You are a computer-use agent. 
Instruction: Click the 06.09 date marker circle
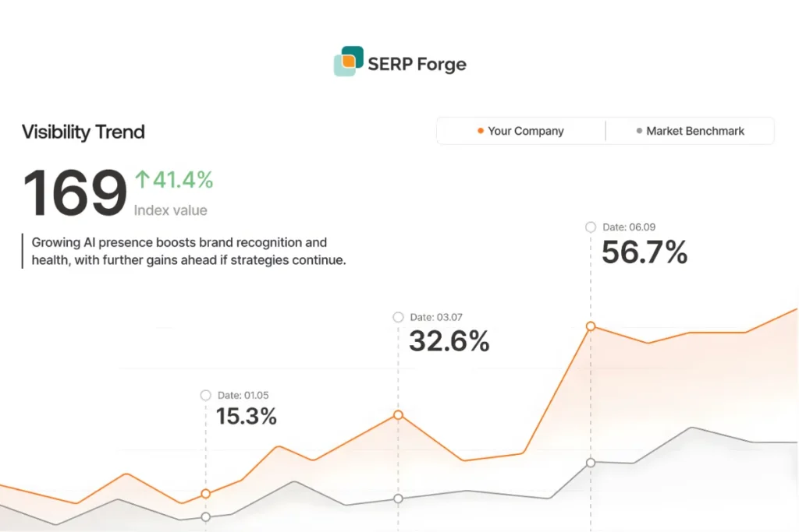coord(591,227)
